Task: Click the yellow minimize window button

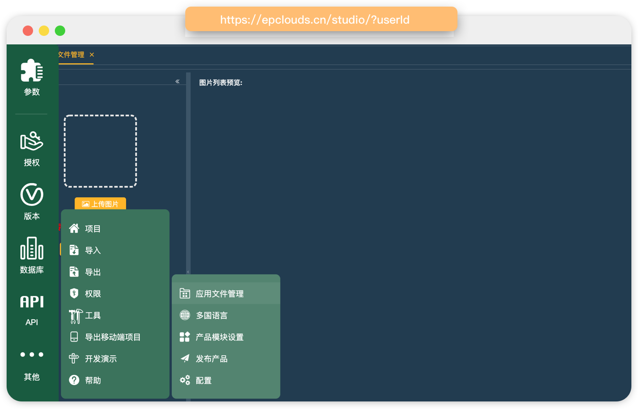Action: (44, 31)
